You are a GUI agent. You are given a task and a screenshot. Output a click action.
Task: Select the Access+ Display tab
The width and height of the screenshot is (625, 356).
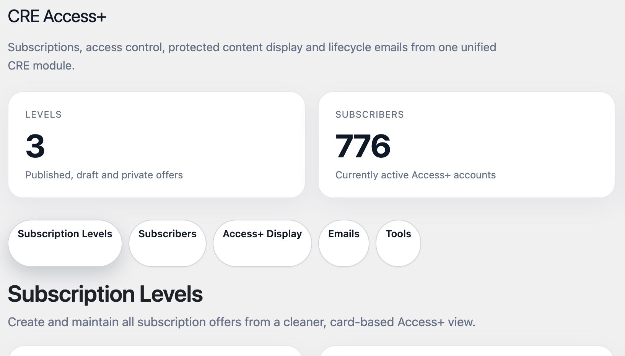coord(262,243)
